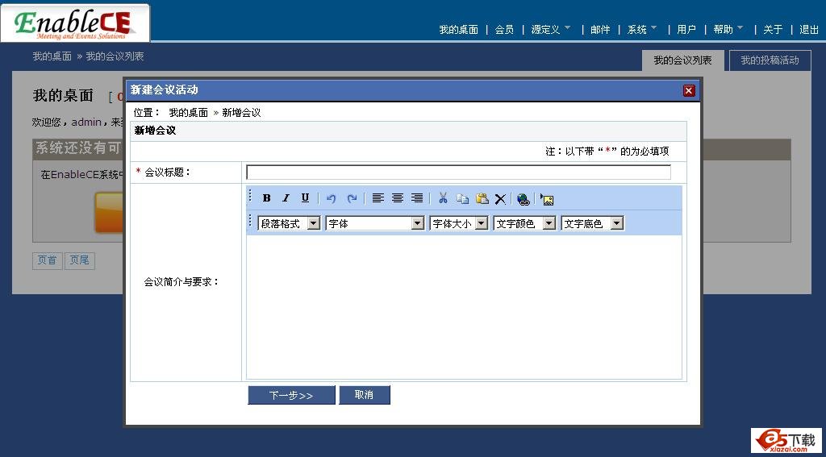Image resolution: width=826 pixels, height=457 pixels.
Task: Close the 新建会议活动 dialog
Action: 689,90
